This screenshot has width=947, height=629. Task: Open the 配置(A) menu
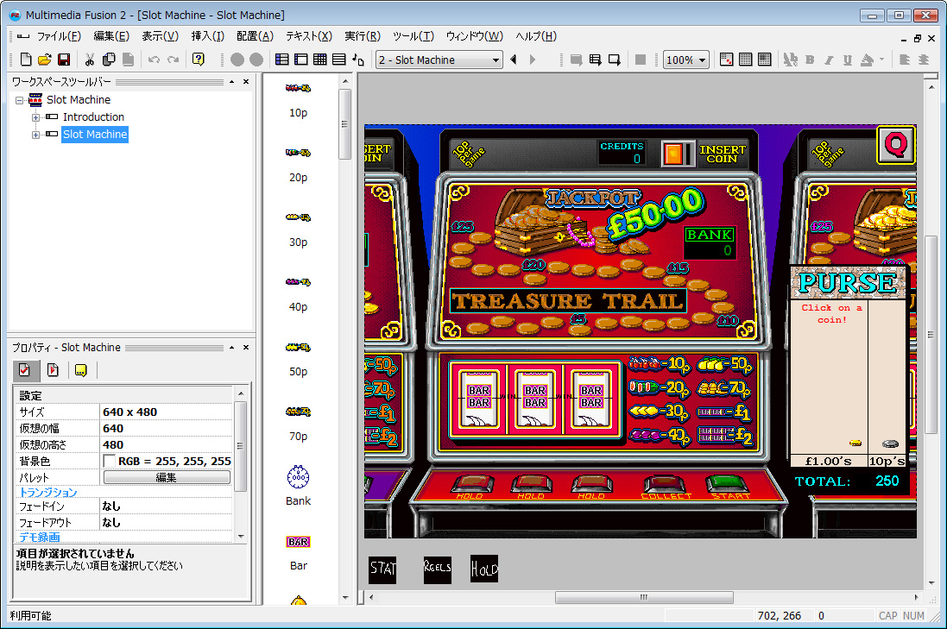255,36
